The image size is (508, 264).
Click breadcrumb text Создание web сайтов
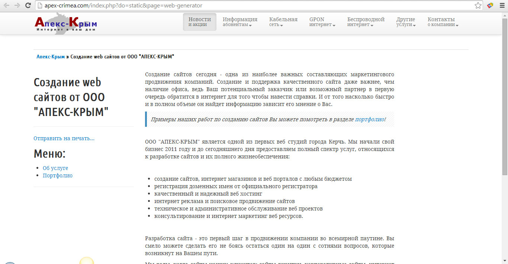[x=122, y=57]
